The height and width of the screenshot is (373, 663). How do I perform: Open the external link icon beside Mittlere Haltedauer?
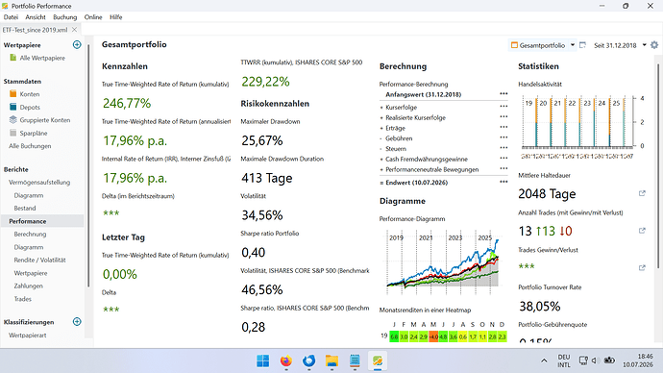point(642,193)
